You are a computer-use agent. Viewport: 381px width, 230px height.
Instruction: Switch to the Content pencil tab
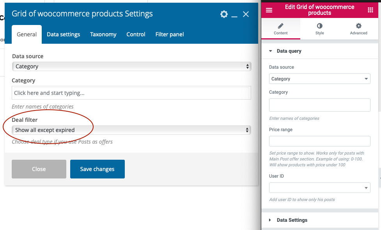pyautogui.click(x=280, y=29)
